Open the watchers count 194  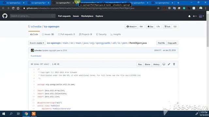(141, 27)
